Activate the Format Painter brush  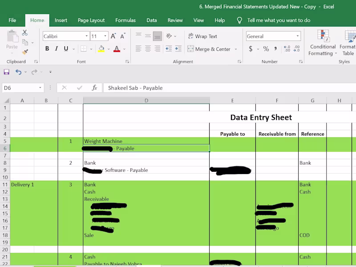25,52
